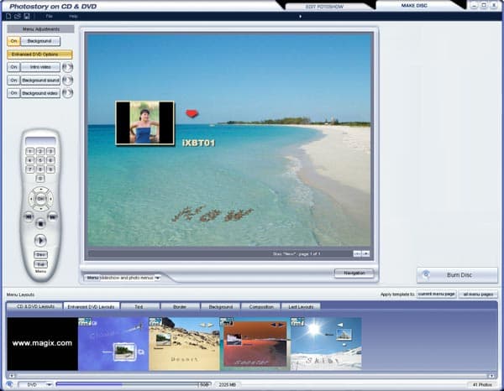Click the Background adjustment button
Screen dimensions: 504x391
[40, 41]
